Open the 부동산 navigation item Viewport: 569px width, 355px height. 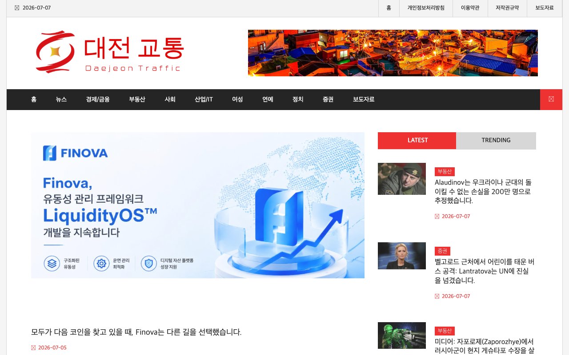pyautogui.click(x=137, y=99)
